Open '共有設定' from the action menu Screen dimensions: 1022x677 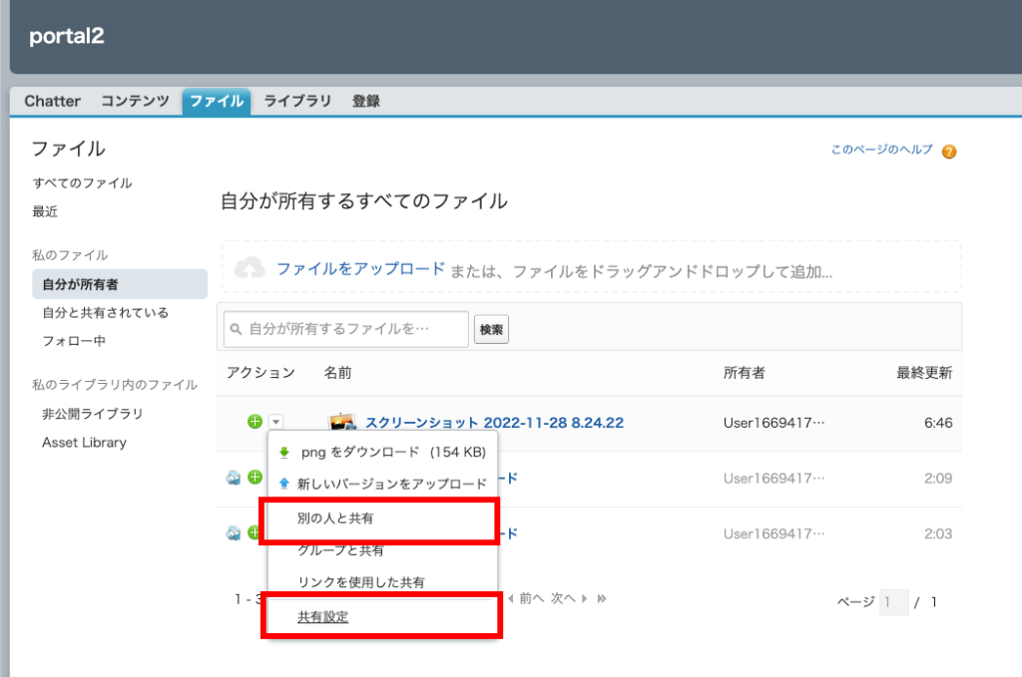tap(322, 617)
